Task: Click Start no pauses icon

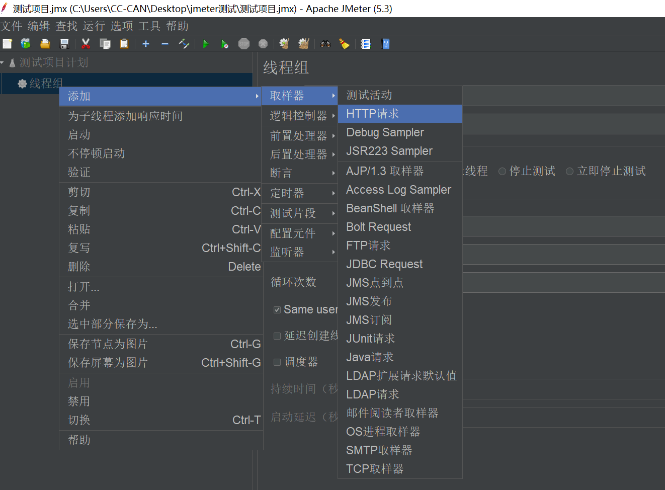Action: 224,44
